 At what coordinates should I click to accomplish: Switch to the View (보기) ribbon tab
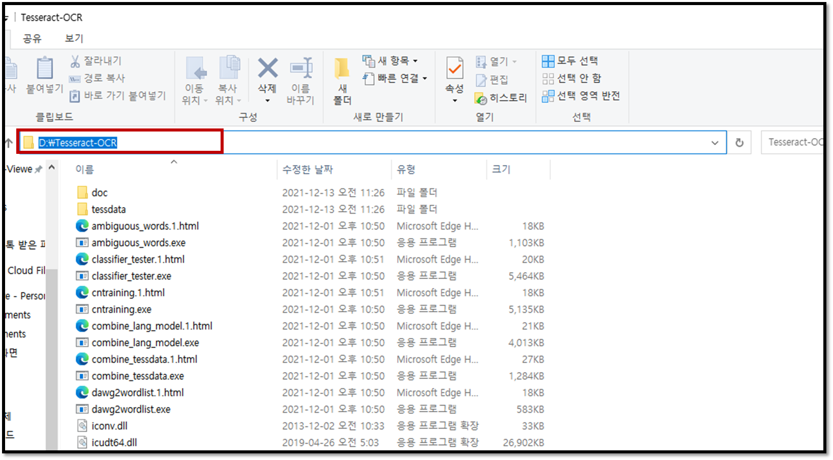[74, 38]
